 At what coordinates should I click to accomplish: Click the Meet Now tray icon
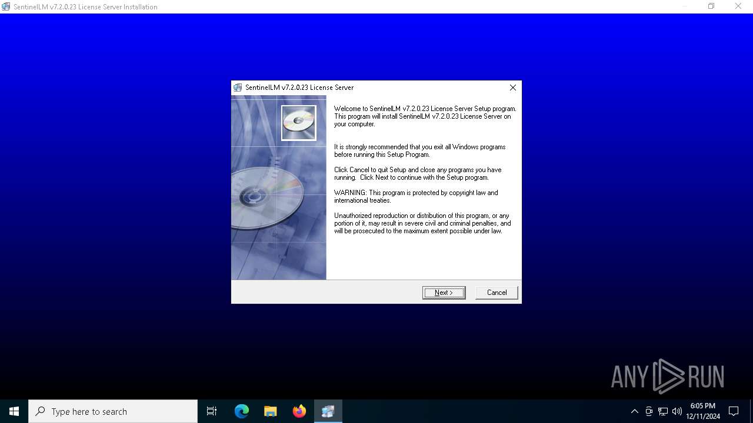tap(649, 411)
